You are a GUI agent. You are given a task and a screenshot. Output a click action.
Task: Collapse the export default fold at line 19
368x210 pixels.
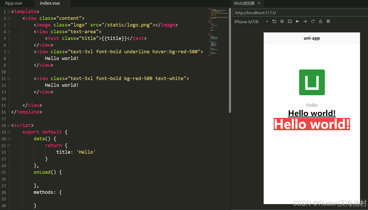(x=9, y=132)
